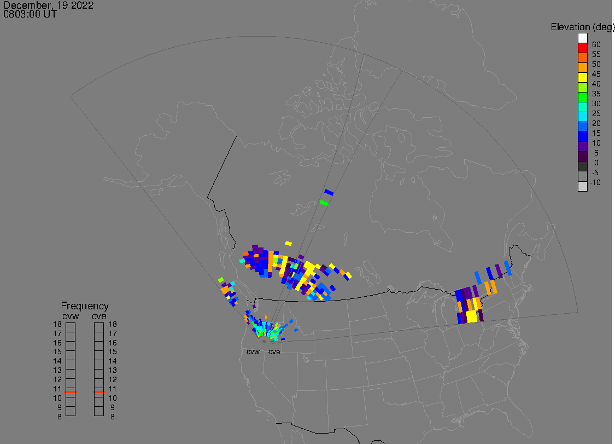Click the pure blue 10–15 degree swatch
This screenshot has height=444, width=615.
click(x=582, y=136)
